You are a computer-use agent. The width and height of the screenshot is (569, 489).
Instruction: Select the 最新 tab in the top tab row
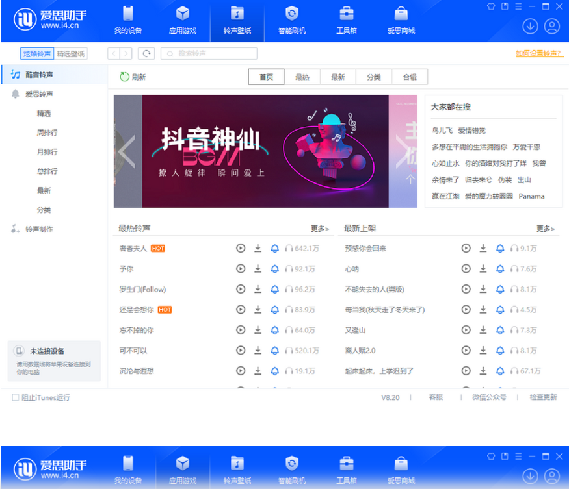338,77
